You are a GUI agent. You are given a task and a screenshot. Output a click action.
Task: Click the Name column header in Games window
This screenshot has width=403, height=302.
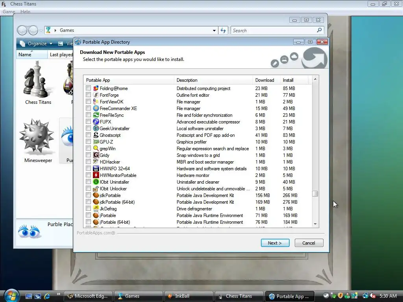(x=32, y=54)
